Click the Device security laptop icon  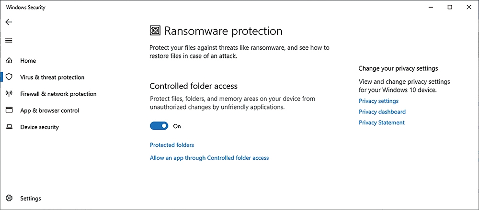(9, 127)
